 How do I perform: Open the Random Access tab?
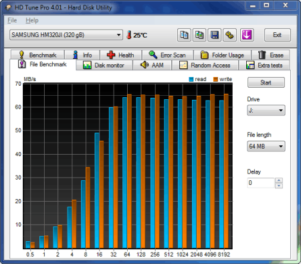tap(205, 65)
